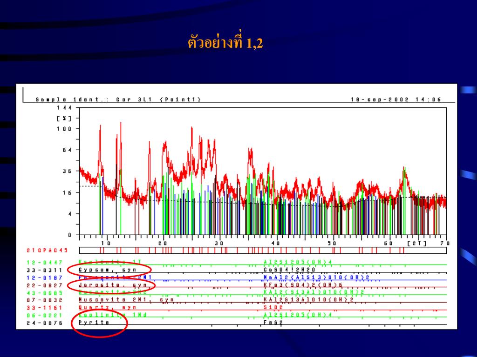Select the mineral name "Pyrite"
This screenshot has height=357, width=477.
point(94,323)
